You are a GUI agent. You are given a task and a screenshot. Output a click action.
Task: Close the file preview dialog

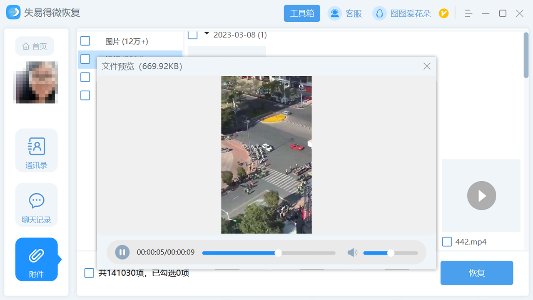click(427, 66)
